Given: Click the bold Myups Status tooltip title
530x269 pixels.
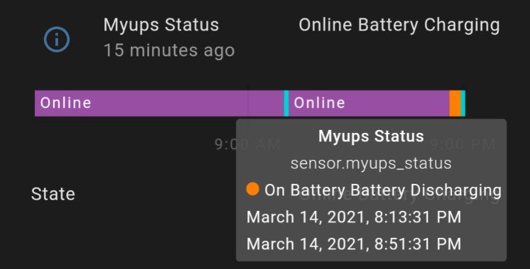Looking at the screenshot, I should (371, 137).
